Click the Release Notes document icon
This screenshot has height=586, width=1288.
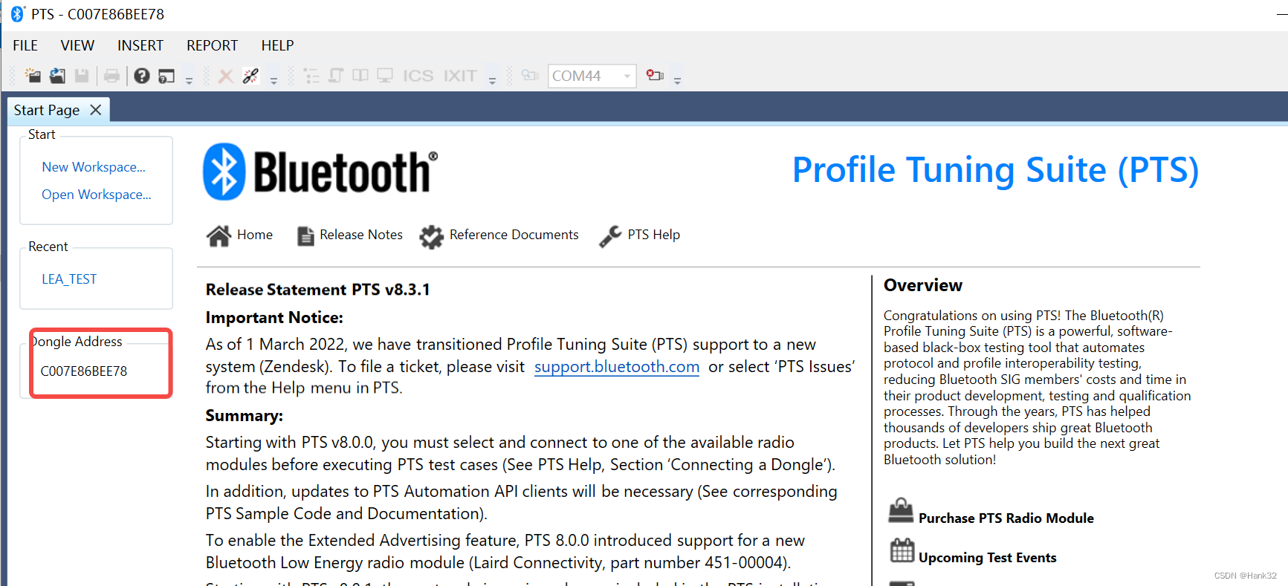pyautogui.click(x=305, y=235)
